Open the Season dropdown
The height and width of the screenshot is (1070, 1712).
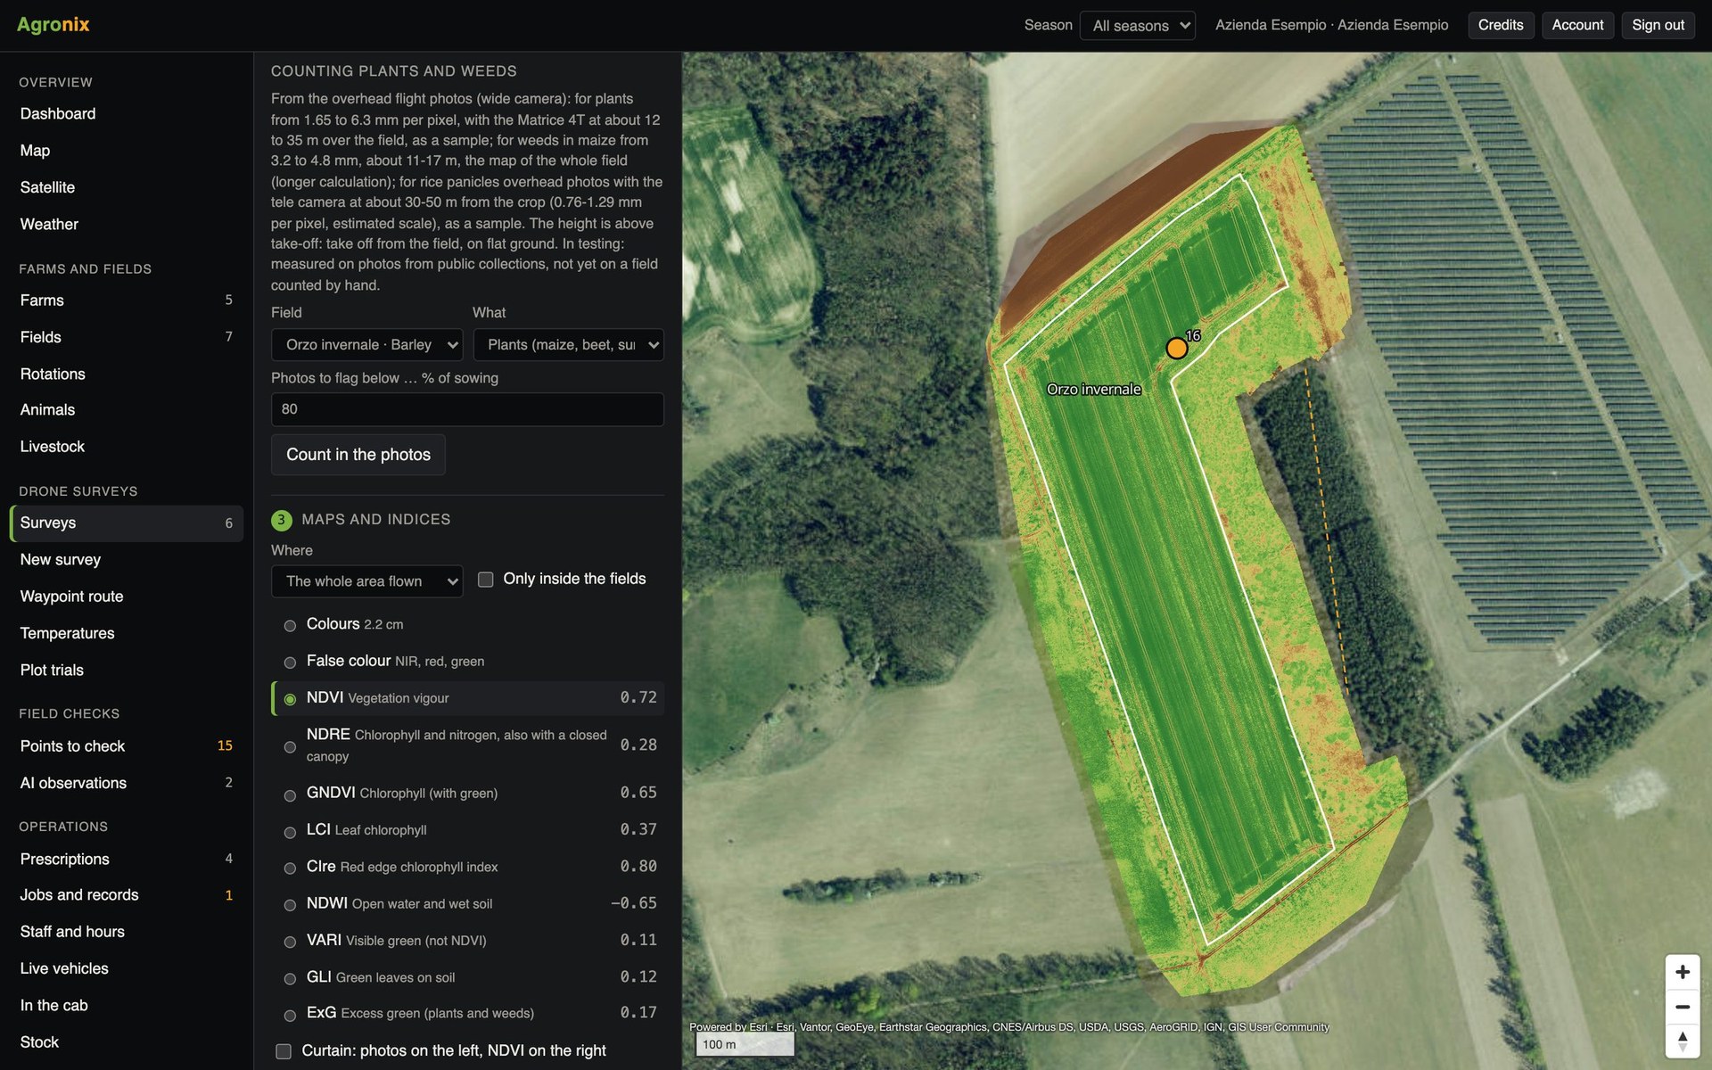point(1138,25)
